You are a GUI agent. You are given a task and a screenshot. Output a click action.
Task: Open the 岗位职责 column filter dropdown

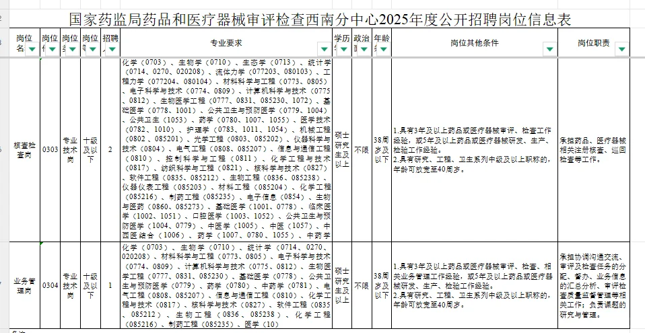(x=622, y=49)
